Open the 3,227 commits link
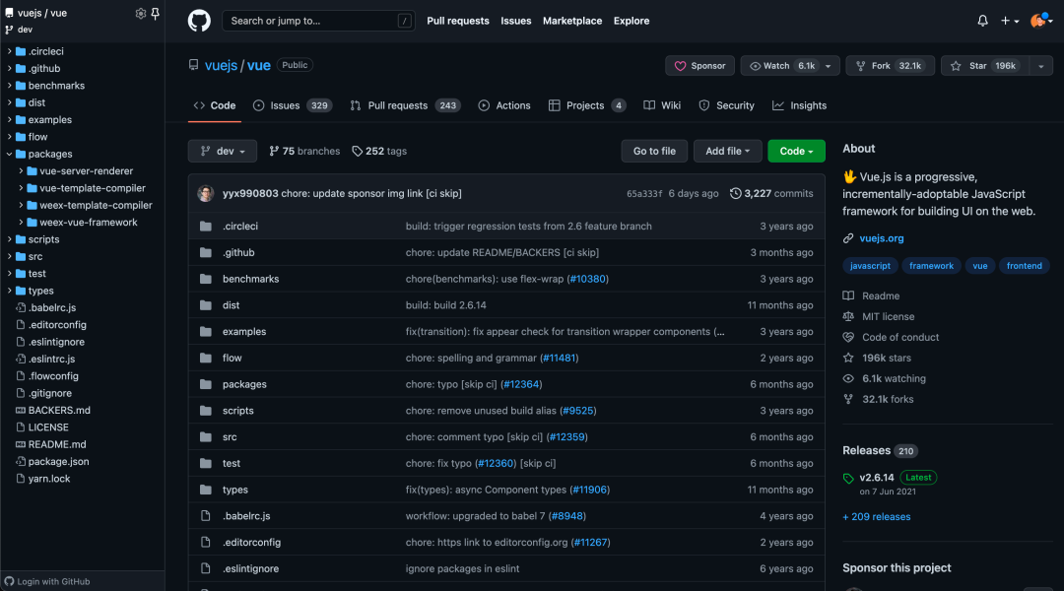Screen dimensions: 1064x591 click(x=771, y=193)
